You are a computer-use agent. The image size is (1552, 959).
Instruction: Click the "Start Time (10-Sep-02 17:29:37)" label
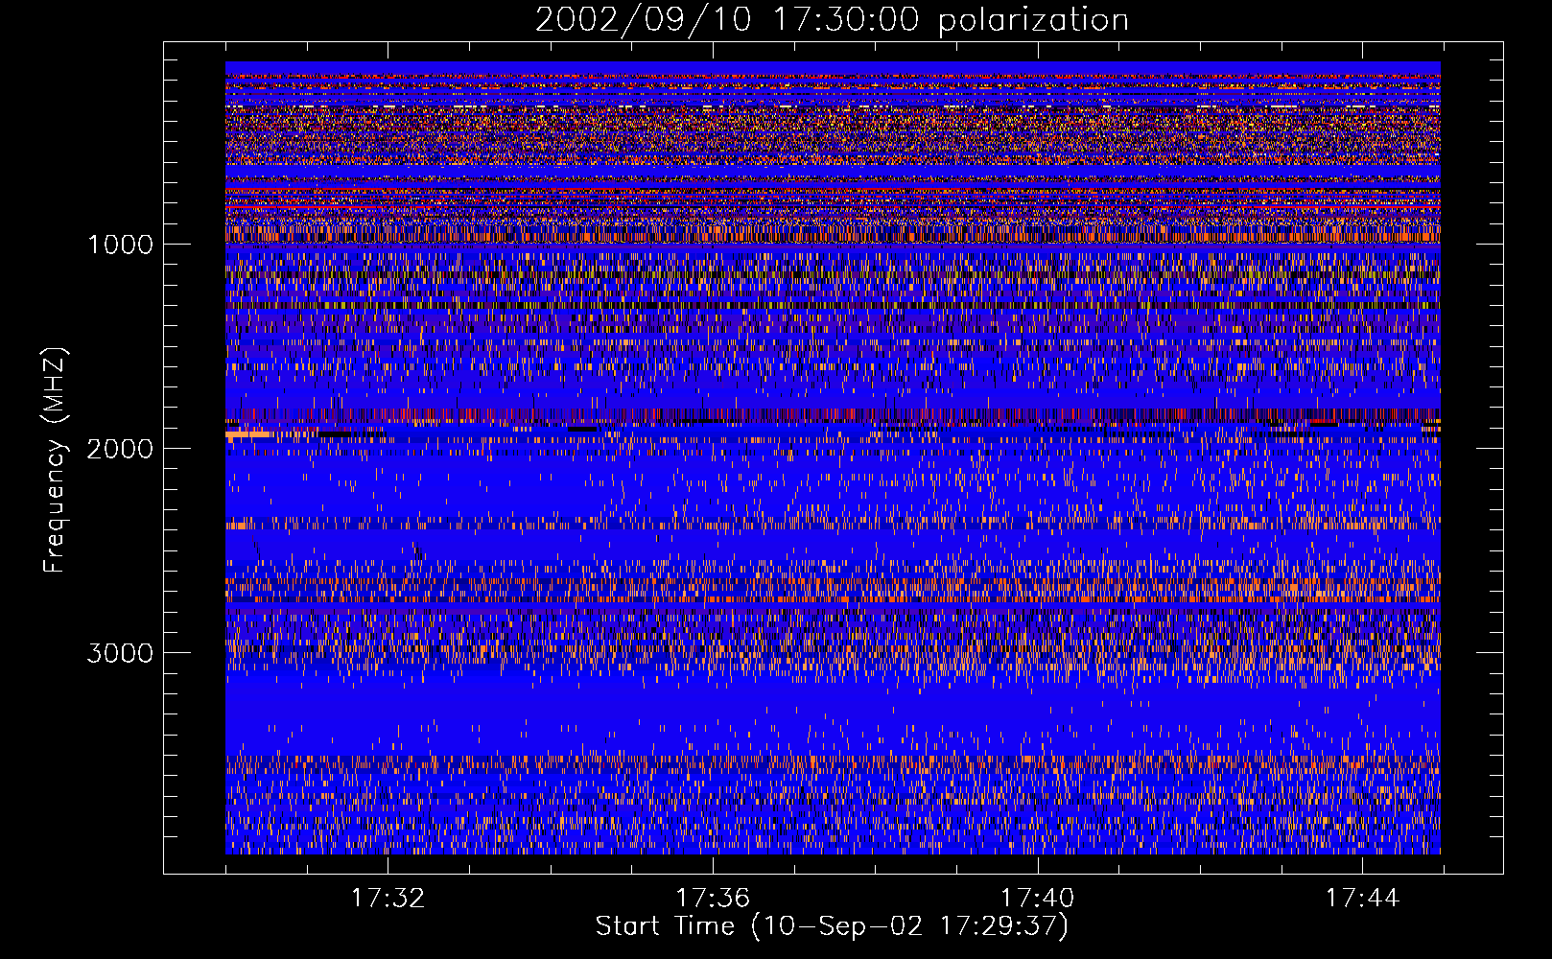tap(832, 926)
